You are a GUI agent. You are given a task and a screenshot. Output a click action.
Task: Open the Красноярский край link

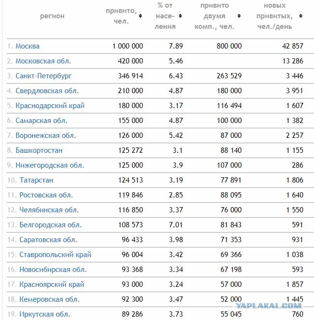(52, 284)
